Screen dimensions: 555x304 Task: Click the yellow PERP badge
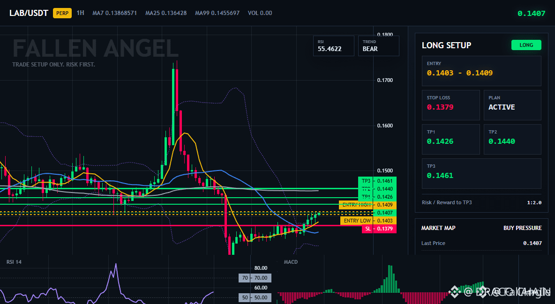point(62,13)
